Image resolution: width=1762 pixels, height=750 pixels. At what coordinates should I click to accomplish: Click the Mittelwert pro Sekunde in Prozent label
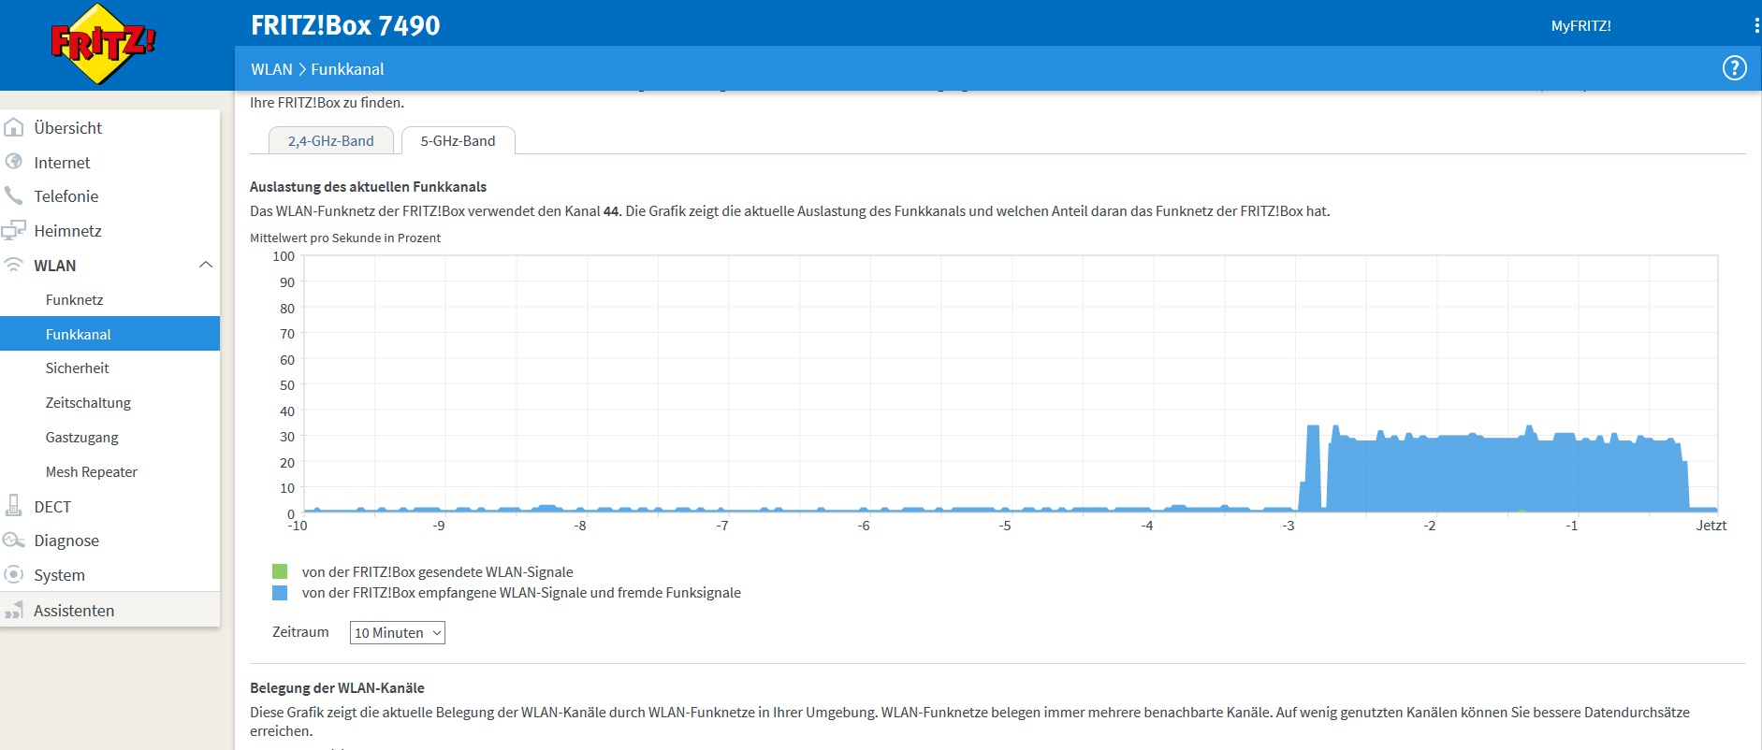point(345,238)
